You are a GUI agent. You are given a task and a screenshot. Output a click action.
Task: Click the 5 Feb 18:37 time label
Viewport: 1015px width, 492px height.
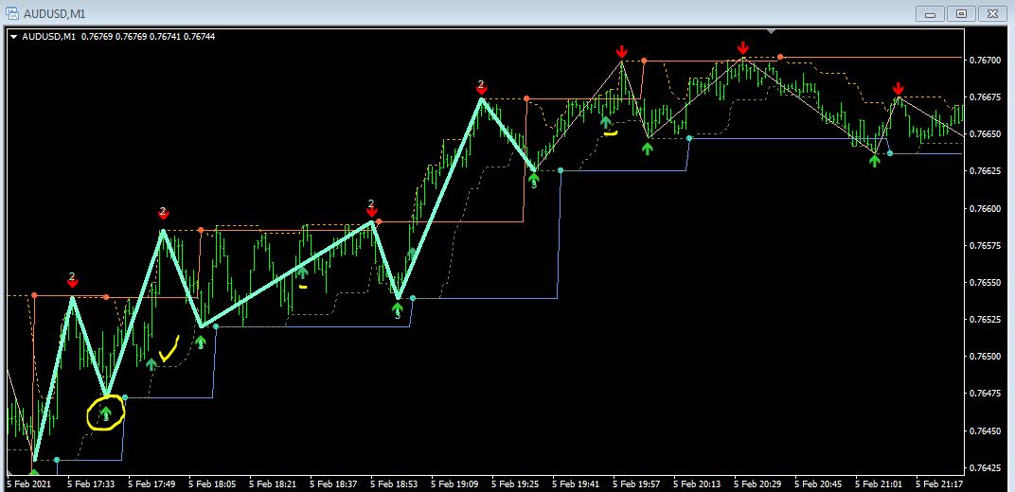[332, 483]
